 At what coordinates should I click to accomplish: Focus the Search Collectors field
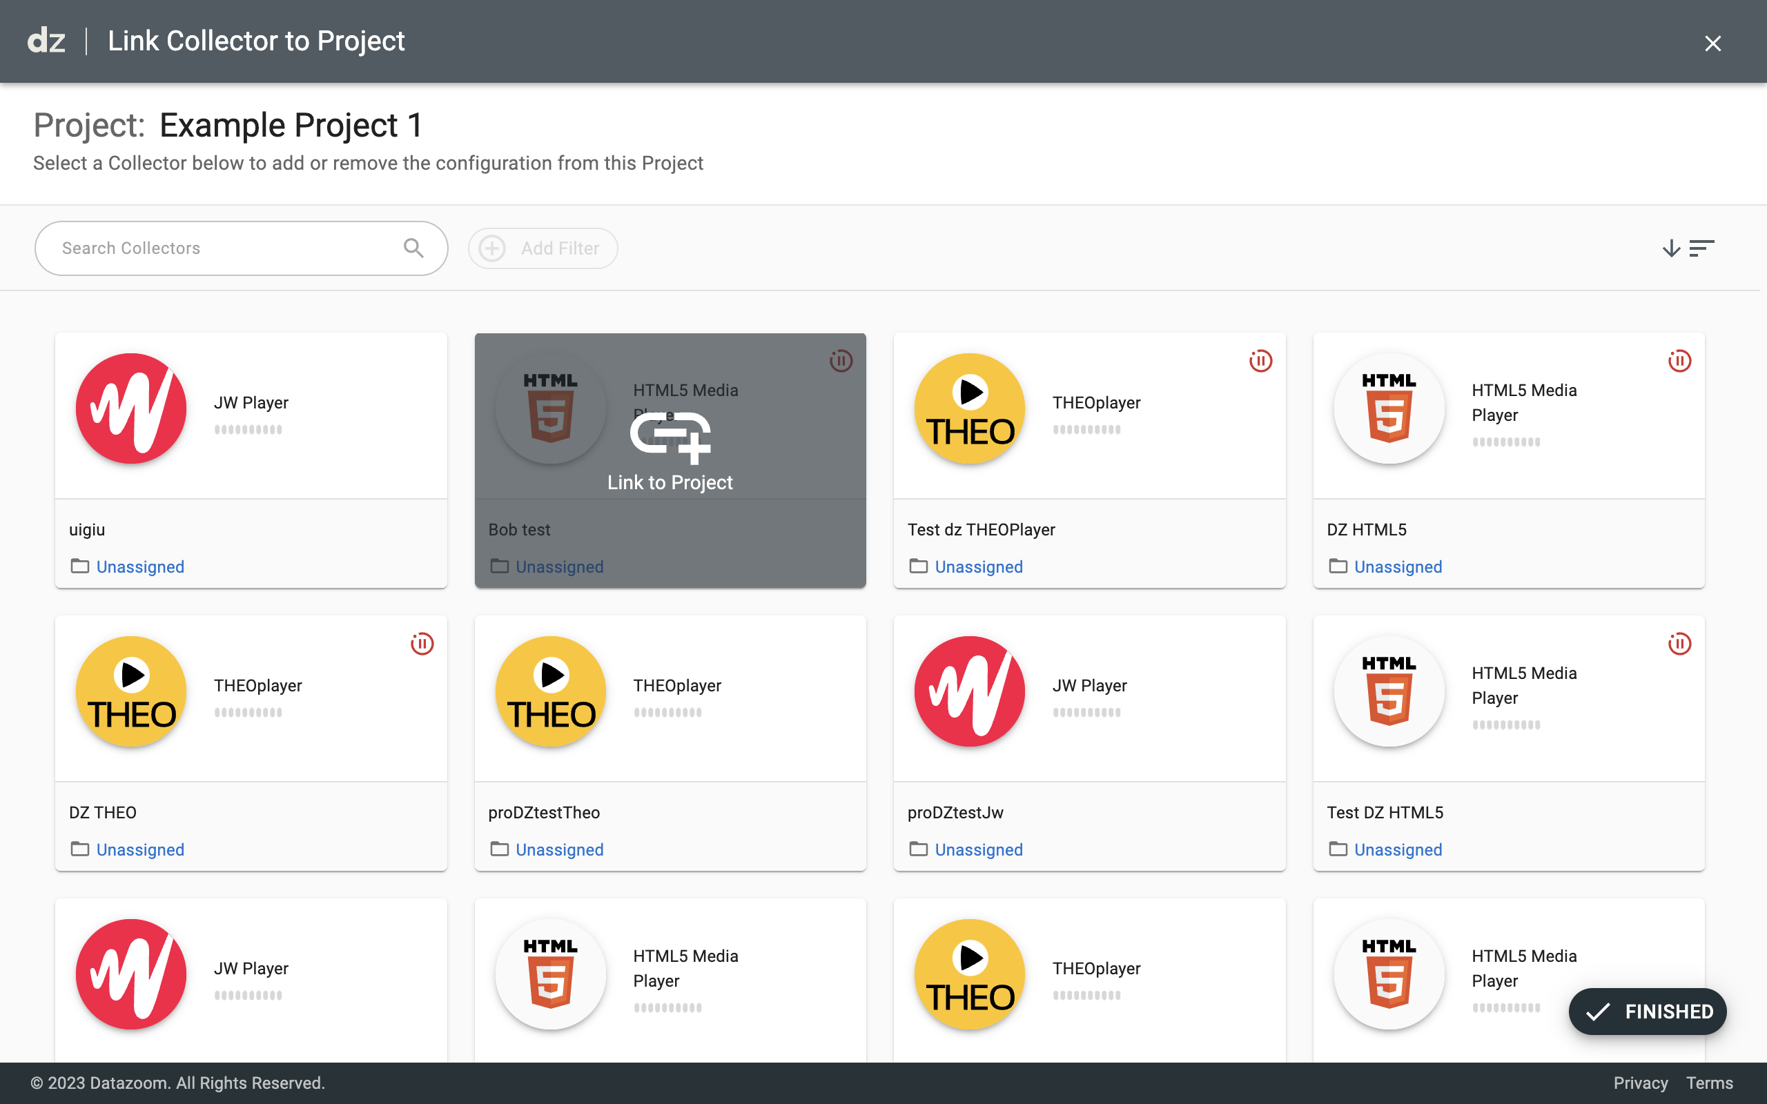coord(241,248)
